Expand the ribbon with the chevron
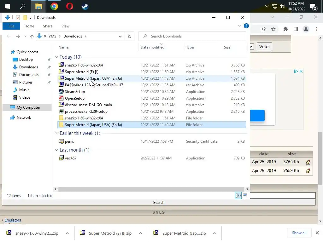This screenshot has width=323, height=242. (239, 26)
